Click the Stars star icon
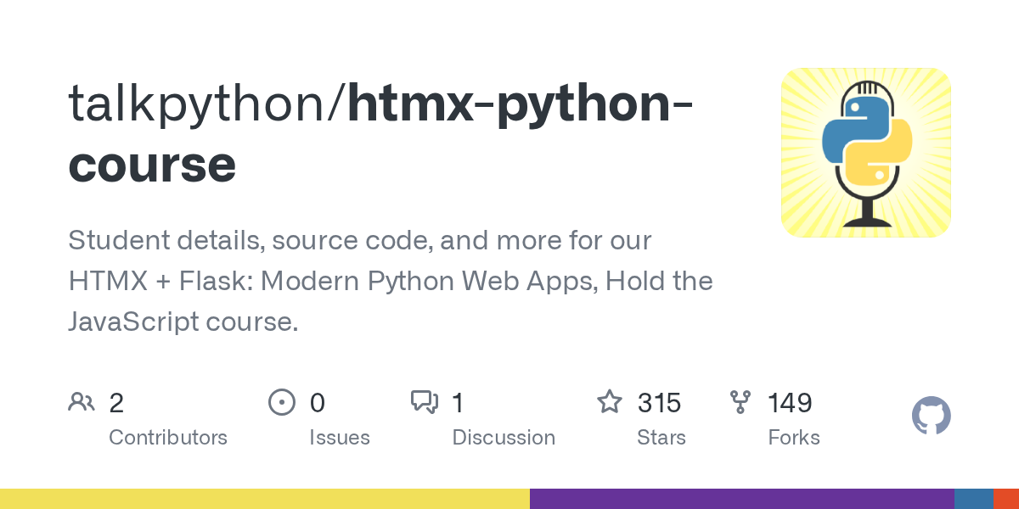The image size is (1019, 509). (x=610, y=401)
